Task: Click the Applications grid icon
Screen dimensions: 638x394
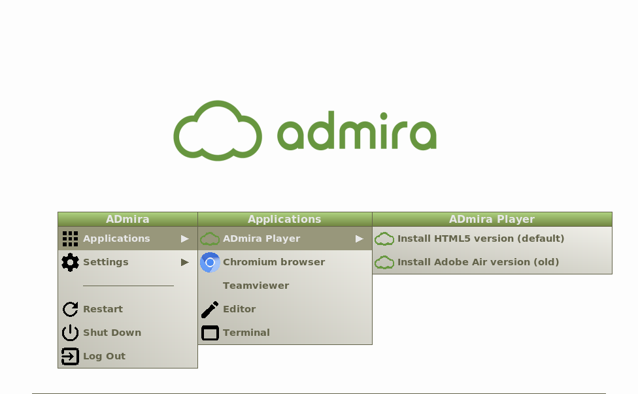Action: (70, 238)
